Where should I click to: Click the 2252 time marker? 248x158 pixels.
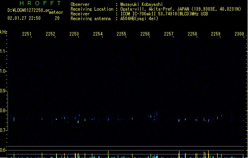tap(50, 34)
